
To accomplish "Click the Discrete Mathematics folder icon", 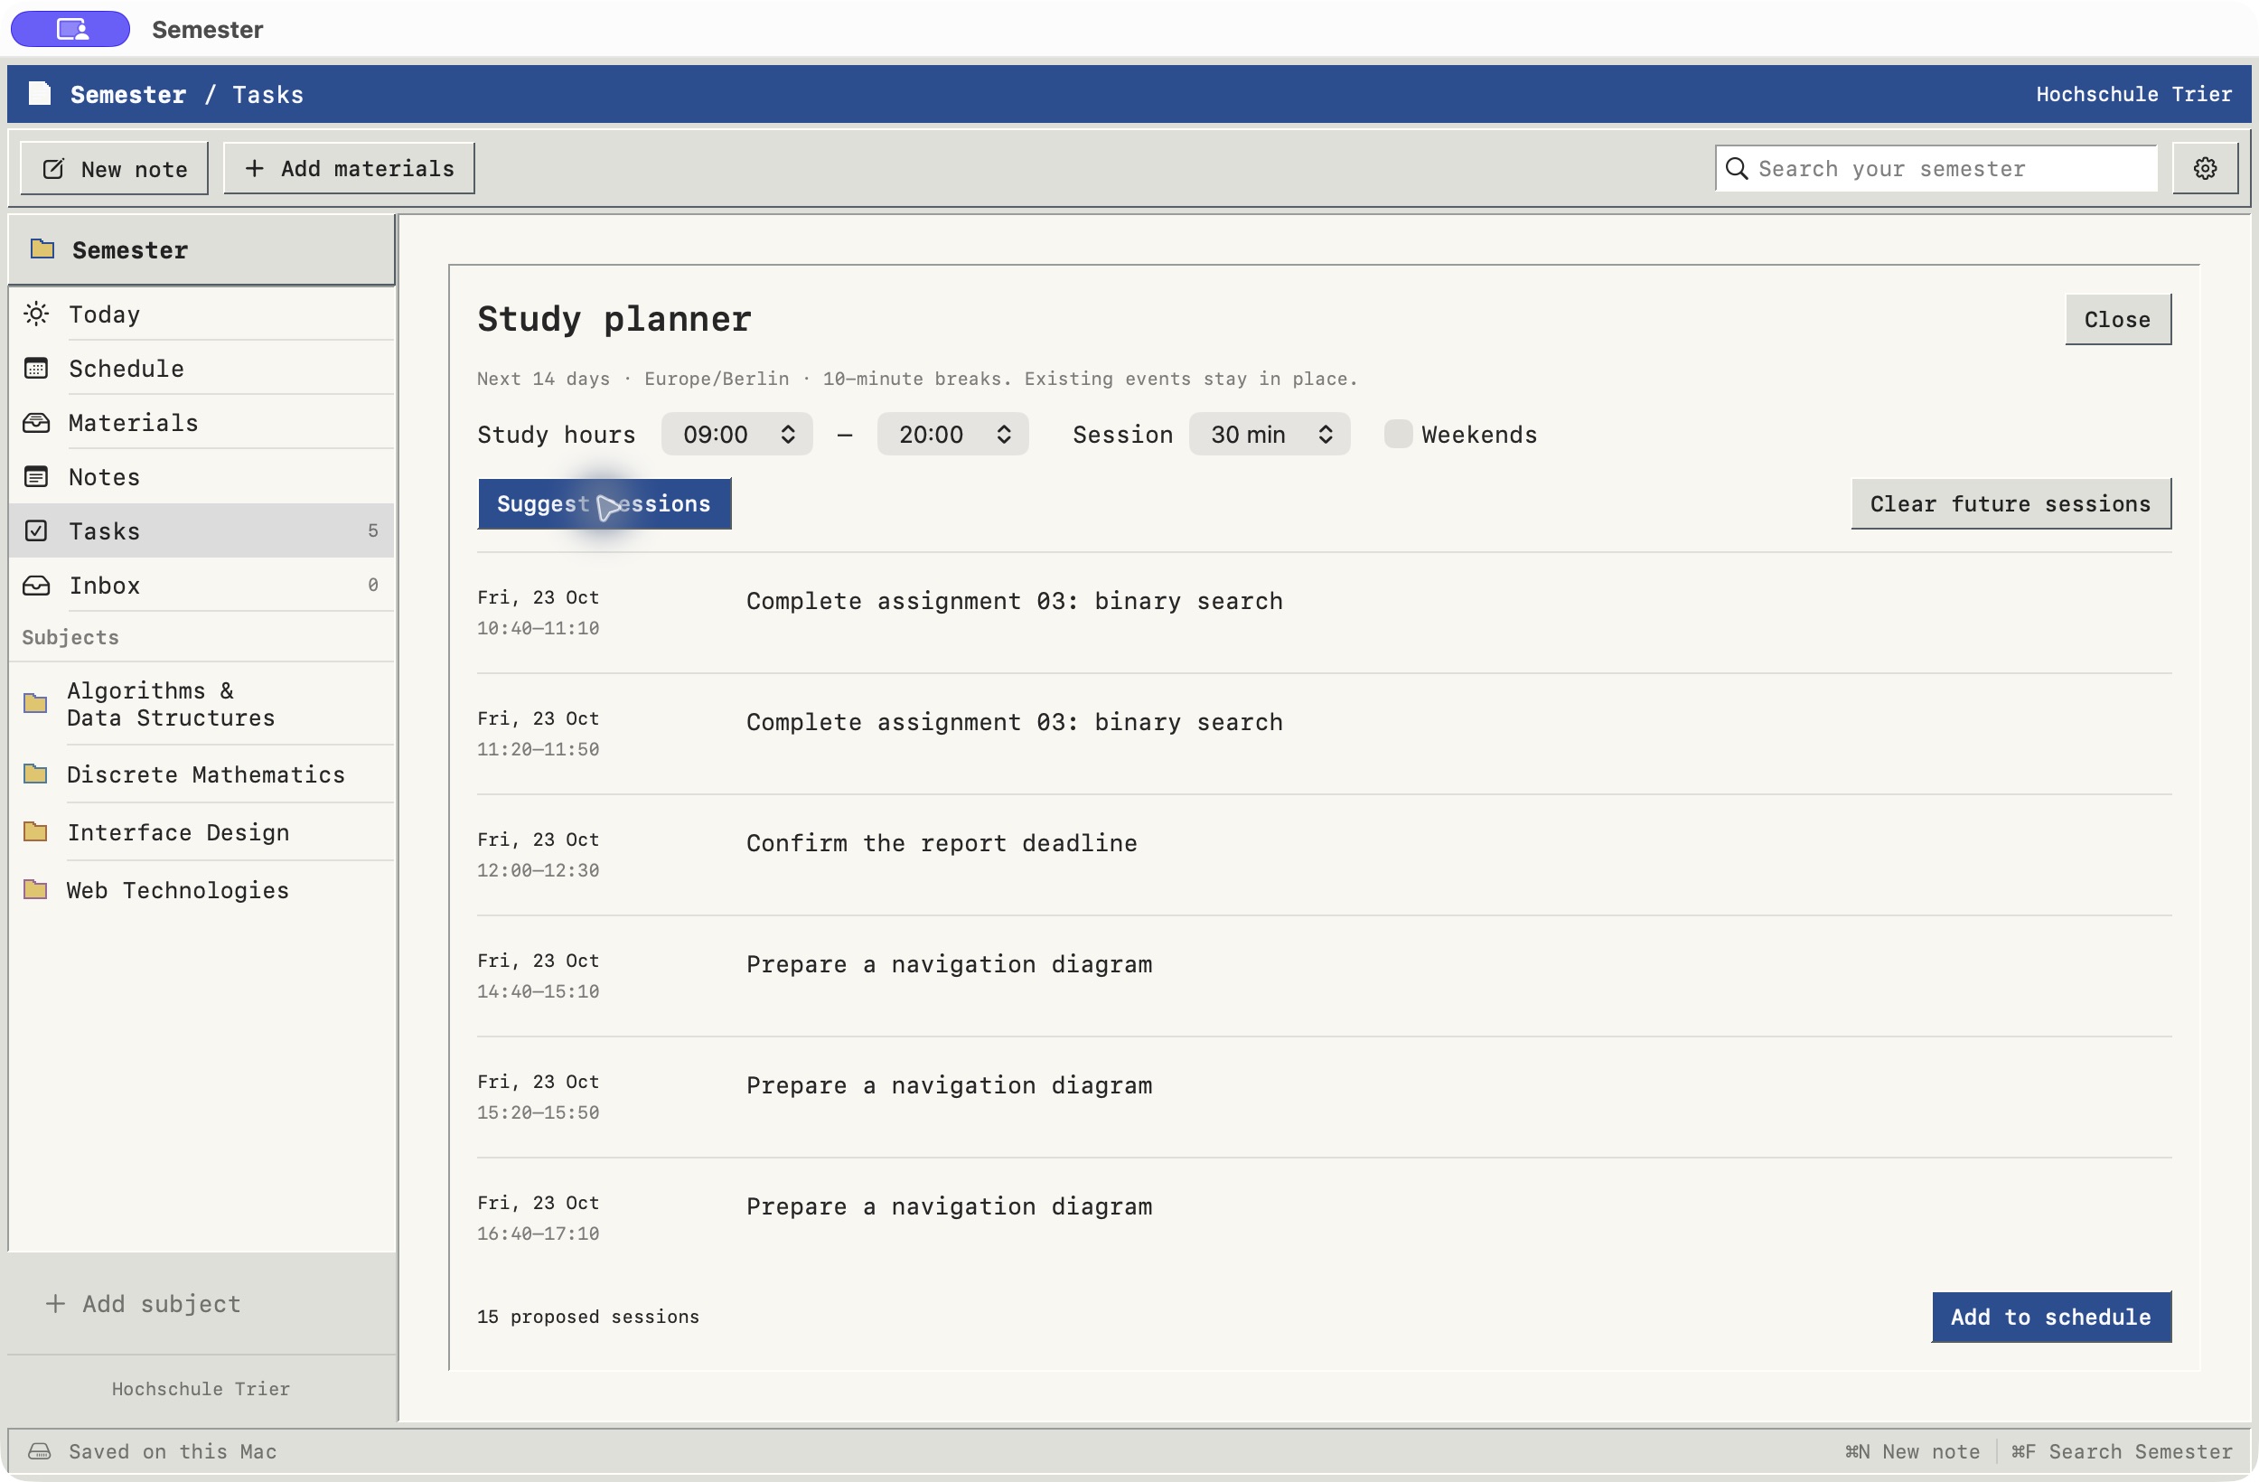I will (35, 774).
